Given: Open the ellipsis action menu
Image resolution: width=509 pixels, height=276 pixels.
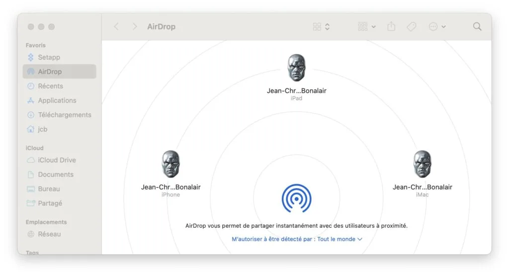Looking at the screenshot, I should (437, 27).
